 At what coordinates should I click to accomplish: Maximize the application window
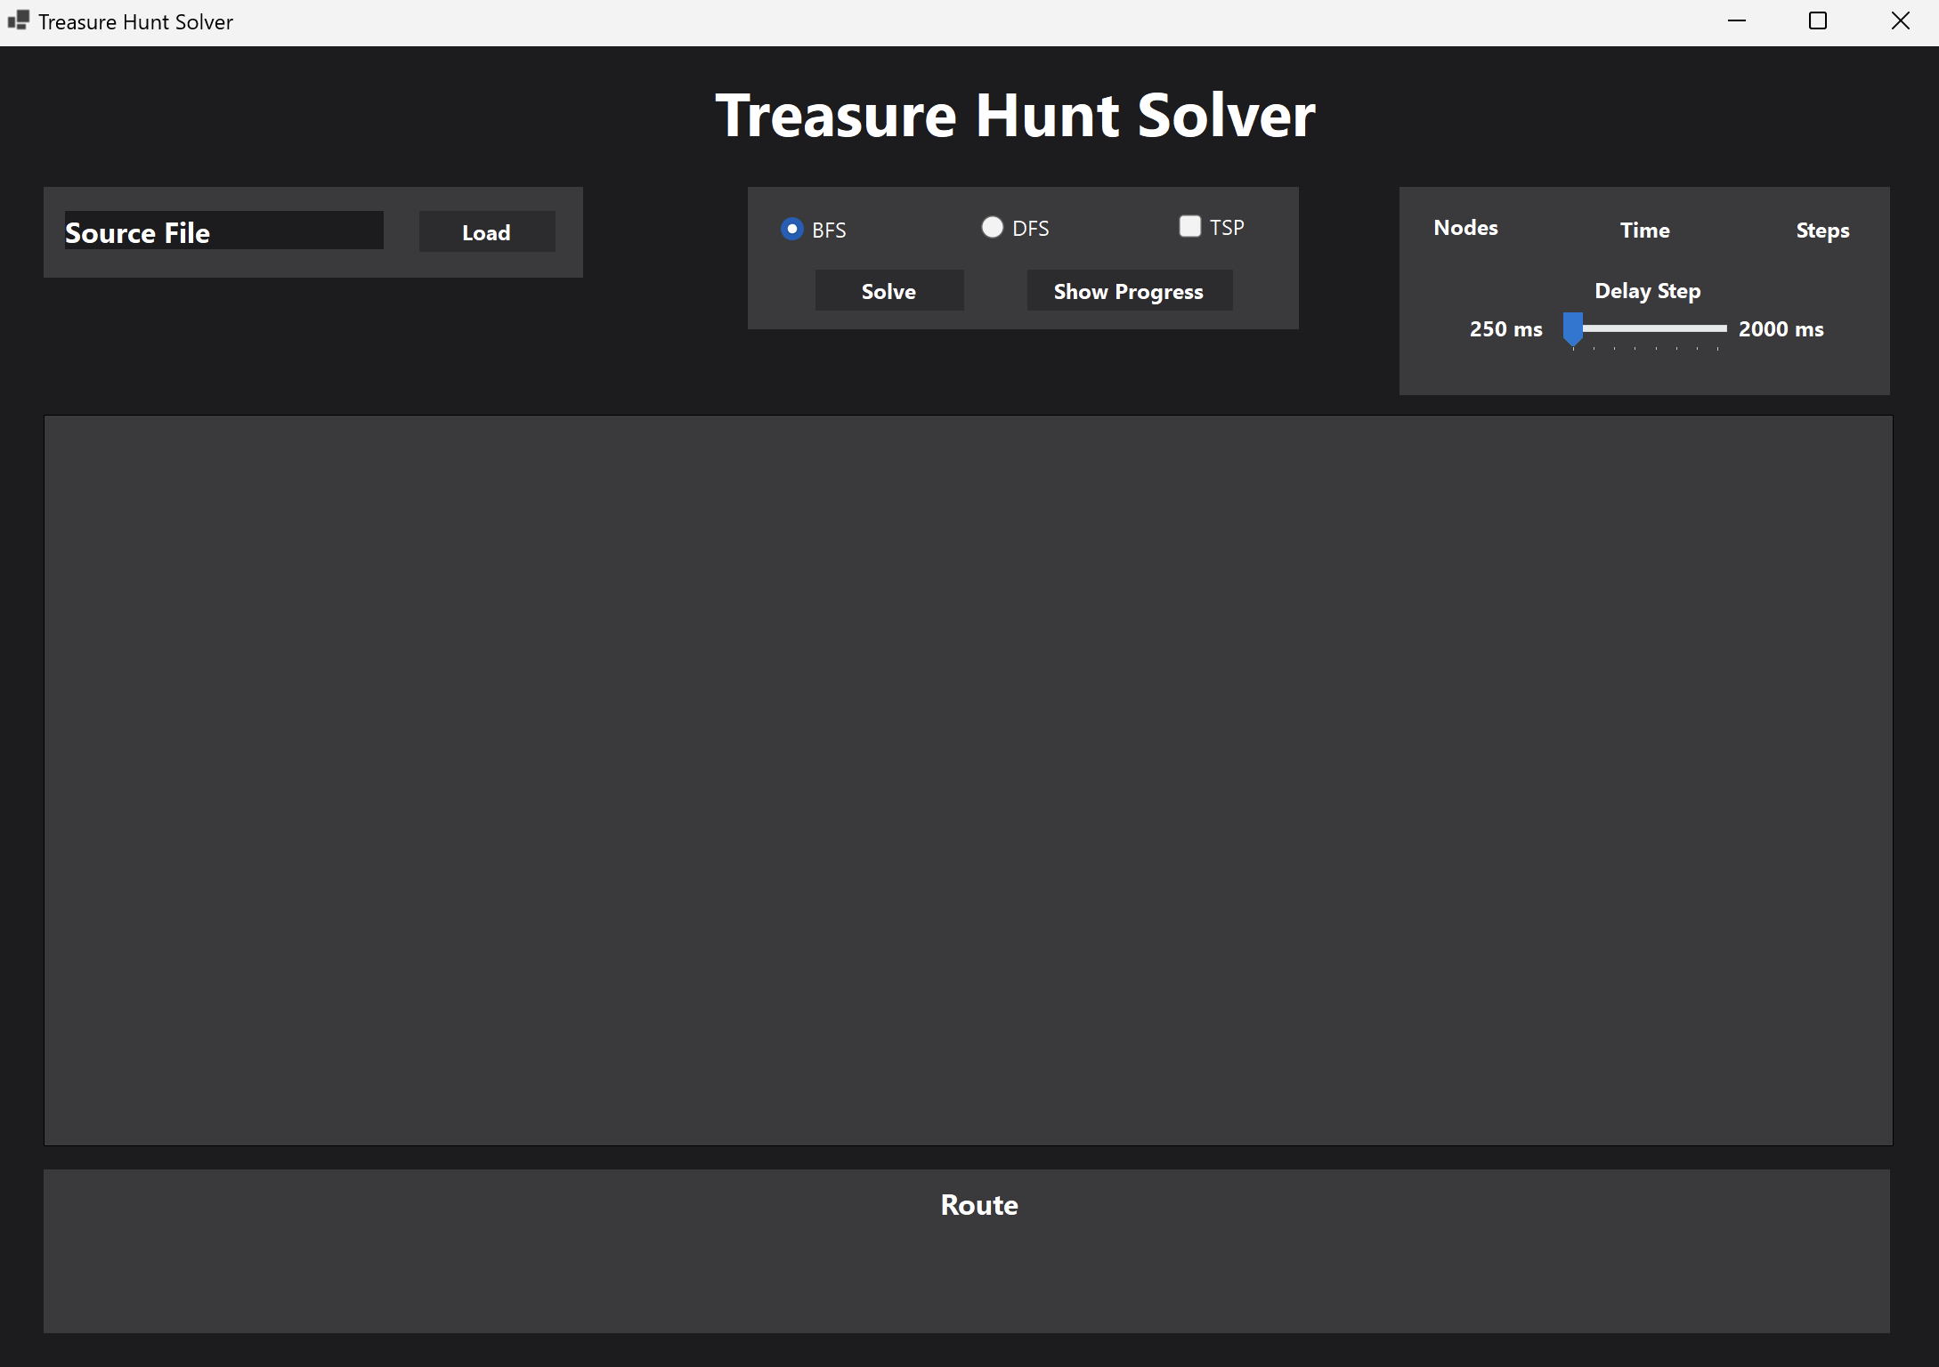[1818, 21]
